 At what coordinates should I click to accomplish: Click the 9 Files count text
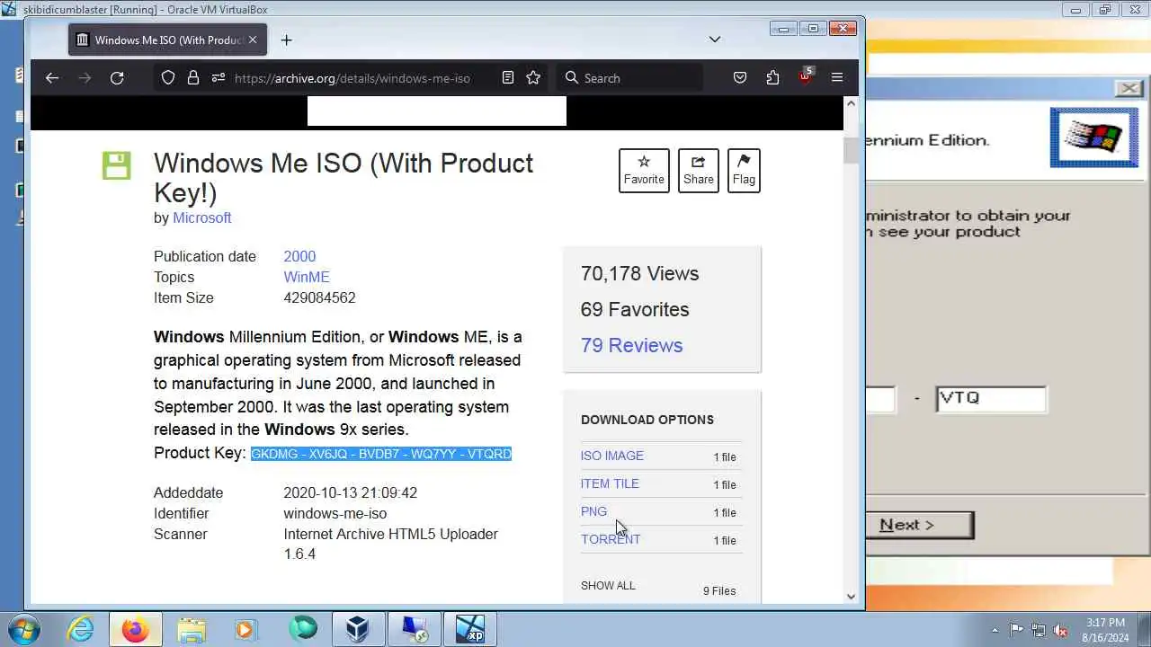pyautogui.click(x=719, y=590)
